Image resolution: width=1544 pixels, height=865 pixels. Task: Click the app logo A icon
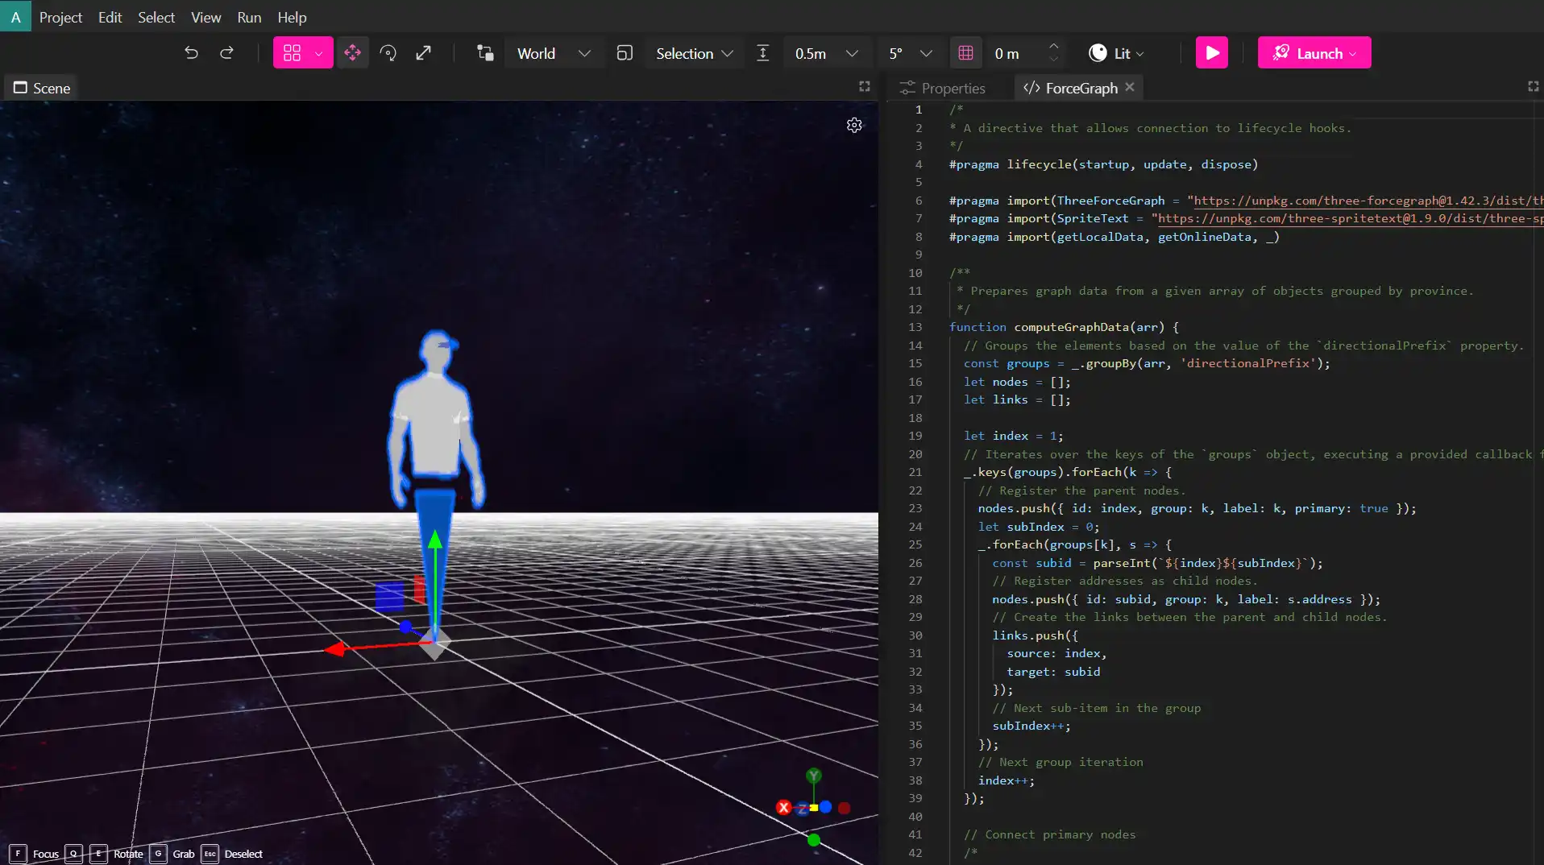[x=15, y=16]
